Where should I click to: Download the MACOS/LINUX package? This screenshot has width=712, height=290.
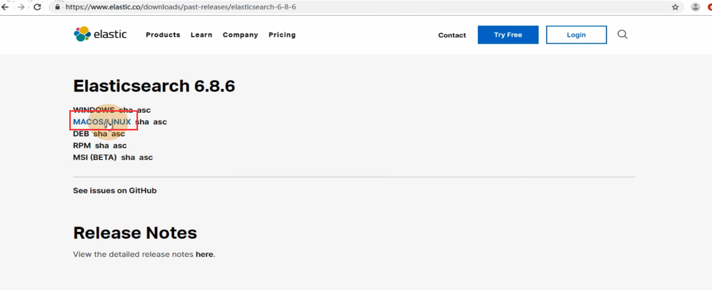click(102, 122)
